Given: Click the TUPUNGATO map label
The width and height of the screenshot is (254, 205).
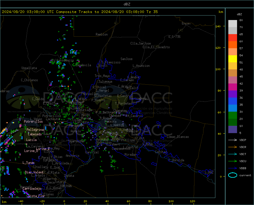Looking at the screenshot, I should 51,160.
